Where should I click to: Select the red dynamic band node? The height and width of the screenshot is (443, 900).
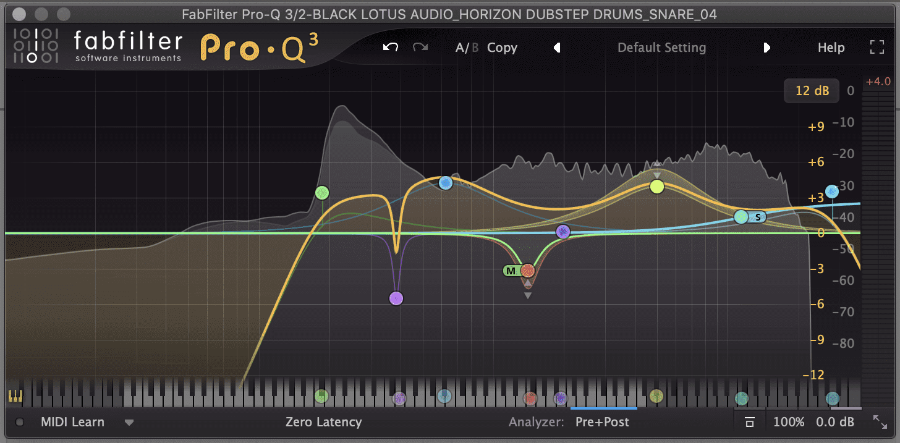[x=527, y=270]
